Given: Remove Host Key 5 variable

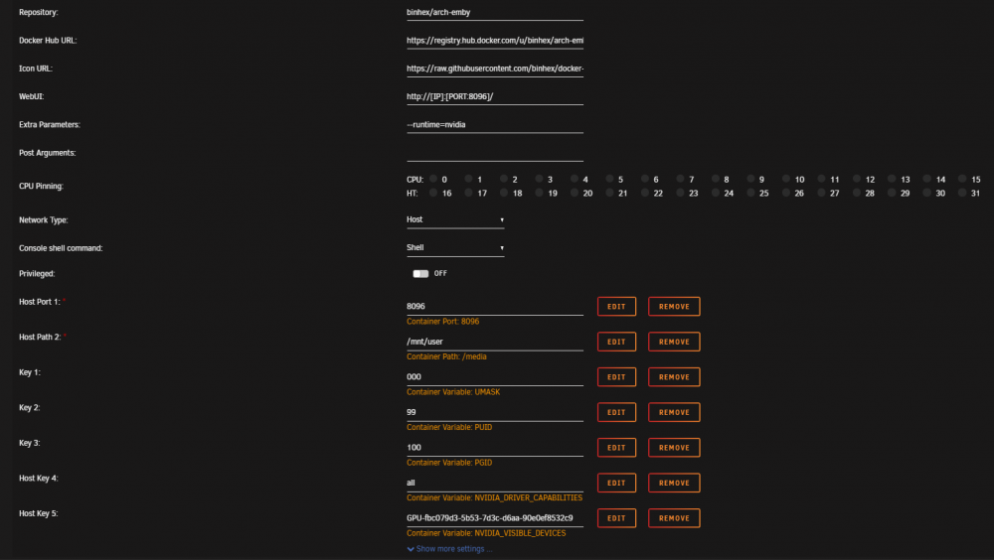Looking at the screenshot, I should [674, 518].
